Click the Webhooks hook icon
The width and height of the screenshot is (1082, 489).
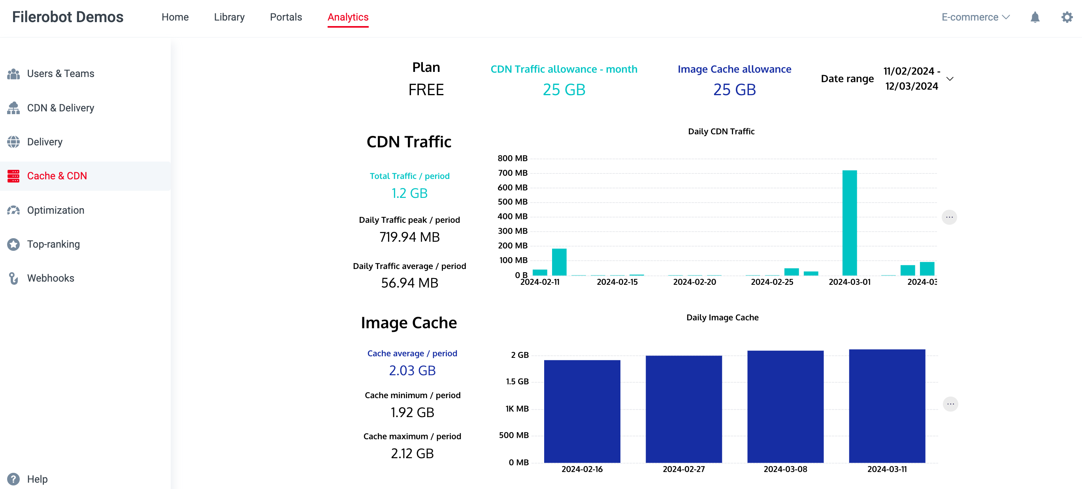click(13, 278)
